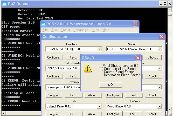Click scroll up arrow in Ps2 Output
The image size is (173, 116).
(170, 10)
